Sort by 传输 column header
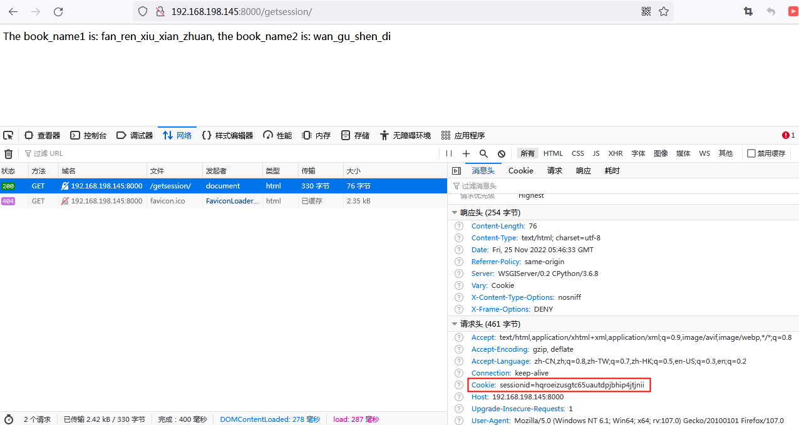The width and height of the screenshot is (799, 425). [321, 171]
